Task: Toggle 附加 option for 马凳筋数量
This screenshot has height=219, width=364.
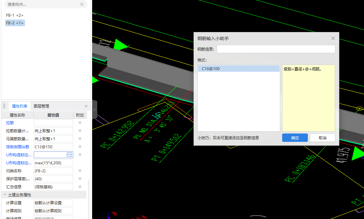Action: (80, 139)
